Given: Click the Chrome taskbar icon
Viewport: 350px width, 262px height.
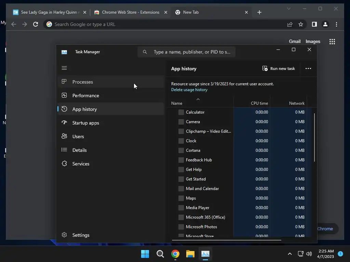Looking at the screenshot, I should pyautogui.click(x=175, y=254).
